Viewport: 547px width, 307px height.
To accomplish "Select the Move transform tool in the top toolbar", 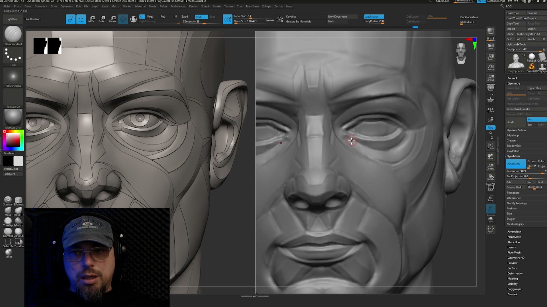I will pyautogui.click(x=91, y=19).
